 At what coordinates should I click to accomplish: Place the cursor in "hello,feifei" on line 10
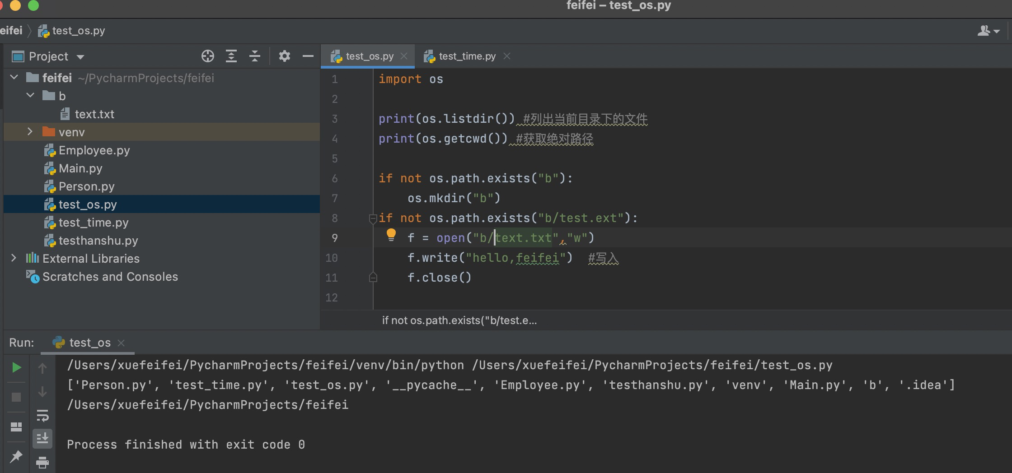pyautogui.click(x=515, y=258)
